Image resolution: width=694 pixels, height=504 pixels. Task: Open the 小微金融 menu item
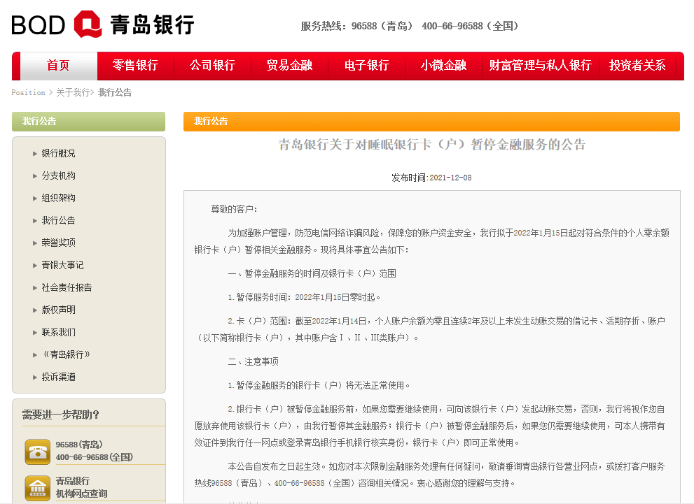click(x=443, y=66)
